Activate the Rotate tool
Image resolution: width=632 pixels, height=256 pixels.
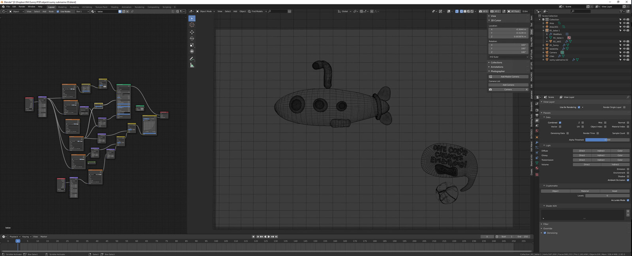tap(192, 39)
